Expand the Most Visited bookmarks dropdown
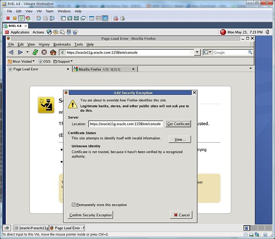The image size is (275, 239). pos(21,61)
